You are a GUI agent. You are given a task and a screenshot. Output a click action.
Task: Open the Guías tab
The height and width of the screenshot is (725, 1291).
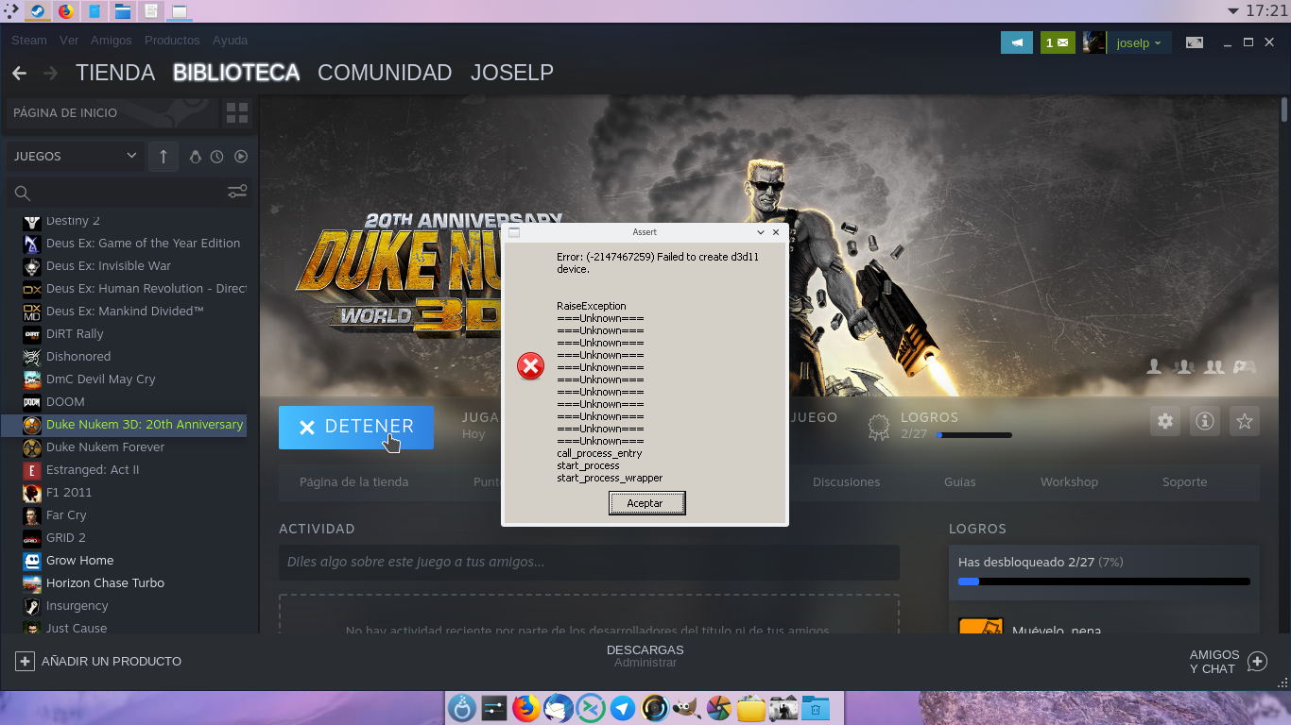[960, 482]
